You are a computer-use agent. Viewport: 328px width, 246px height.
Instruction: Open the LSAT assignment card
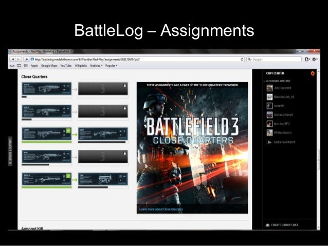[x=103, y=134]
